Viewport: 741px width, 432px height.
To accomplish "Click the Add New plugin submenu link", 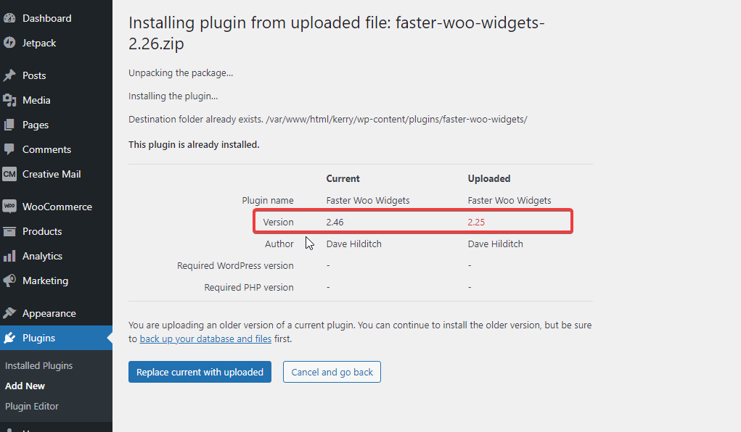I will (x=25, y=386).
